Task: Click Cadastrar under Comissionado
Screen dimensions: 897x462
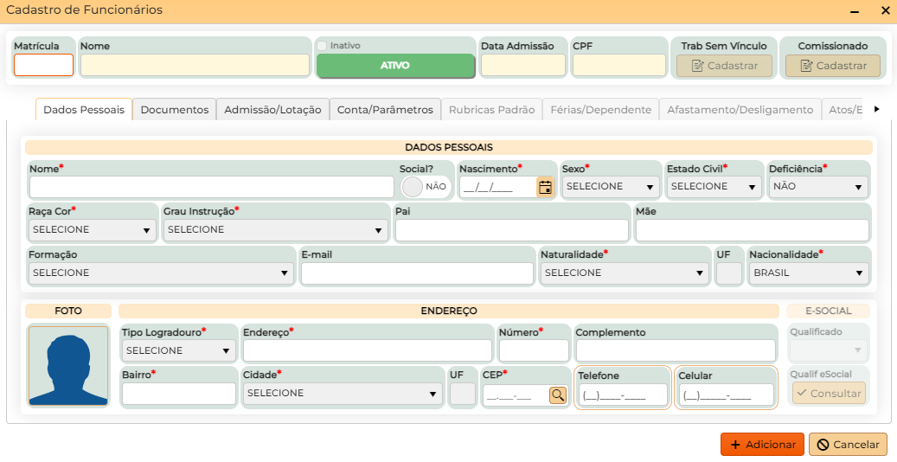Action: click(x=832, y=66)
